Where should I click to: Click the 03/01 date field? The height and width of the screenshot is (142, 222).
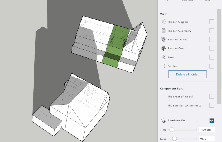tap(207, 138)
